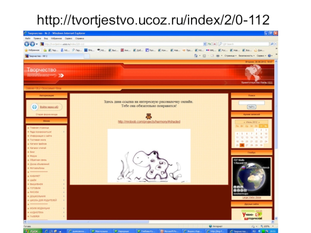Image resolution: width=311 pixels, height=233 pixels.
Task: Click the add-to-favorites star with arrow icon
Action: pos(45,50)
